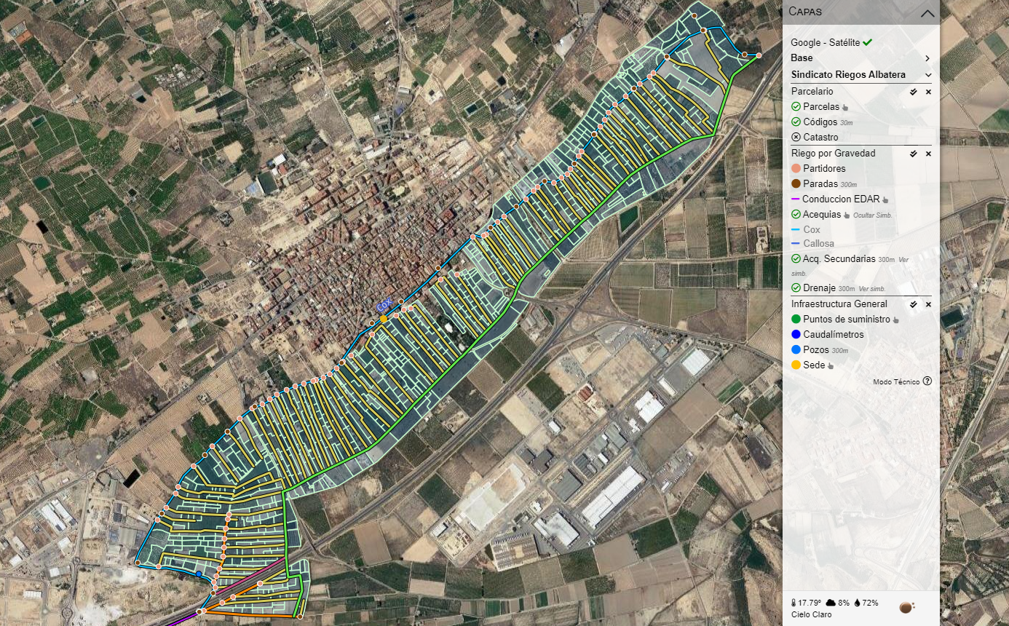Collapse the Capas panel chevron

[927, 12]
